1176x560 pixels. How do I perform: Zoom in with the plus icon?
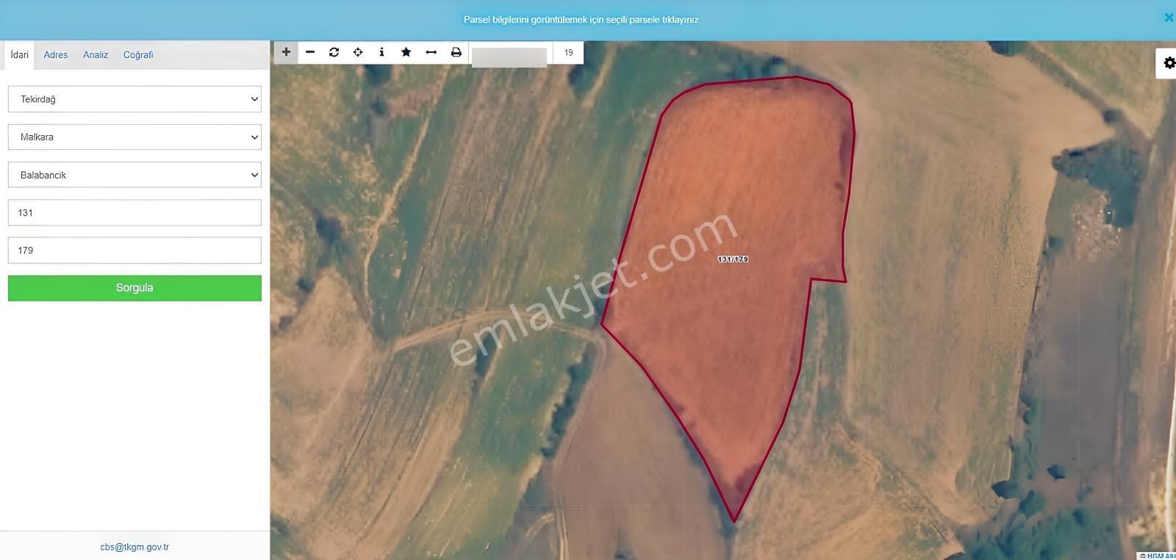point(286,52)
